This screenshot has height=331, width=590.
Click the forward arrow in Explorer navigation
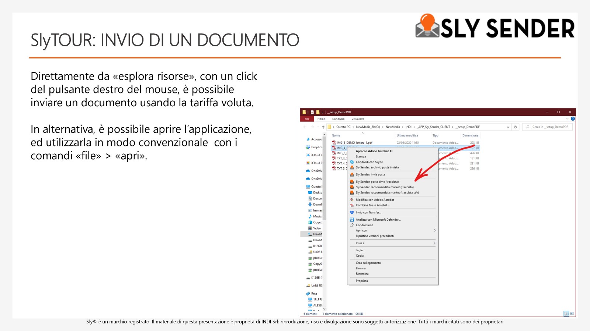312,127
